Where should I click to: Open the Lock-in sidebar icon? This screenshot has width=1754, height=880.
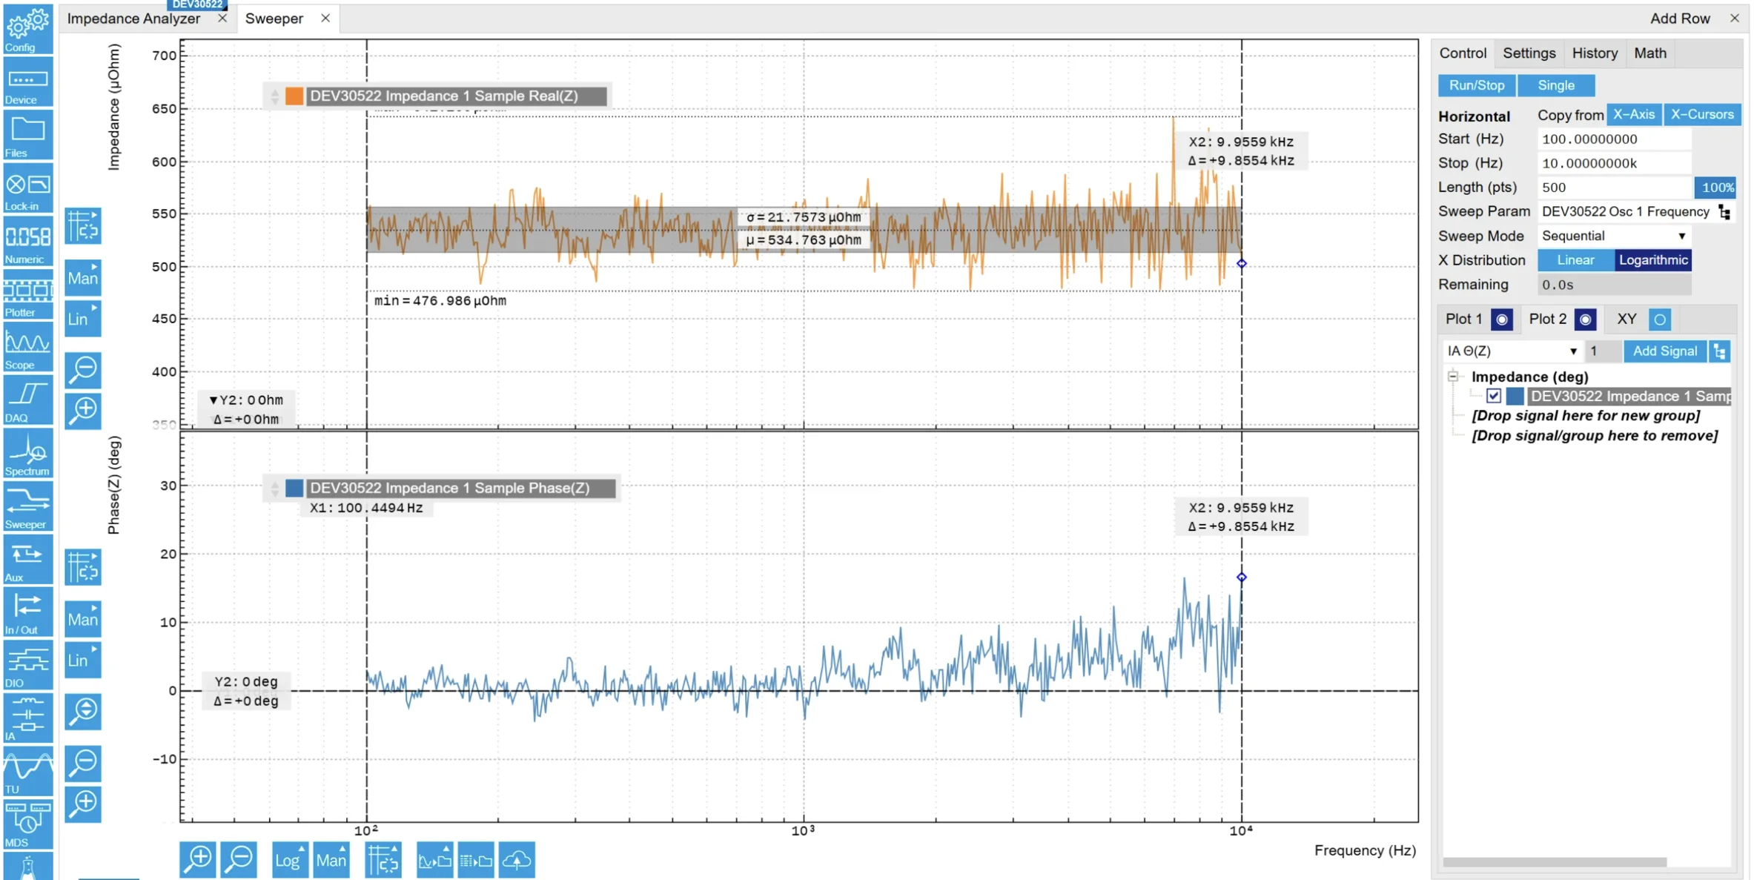coord(27,189)
